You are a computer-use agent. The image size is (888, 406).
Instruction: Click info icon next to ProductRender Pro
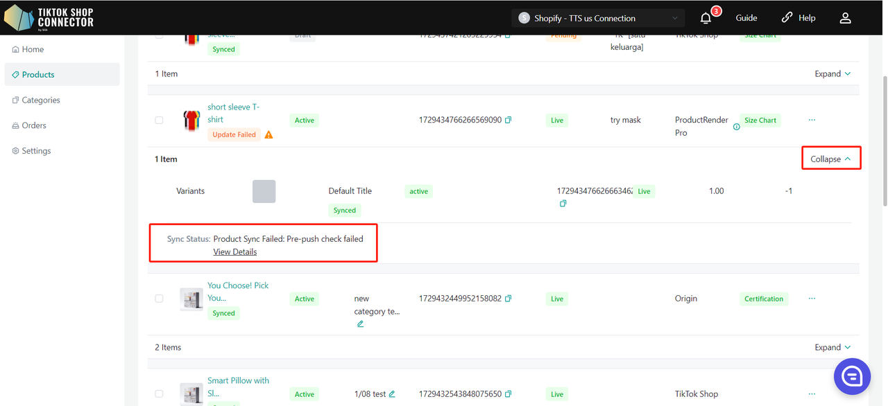[x=736, y=127]
